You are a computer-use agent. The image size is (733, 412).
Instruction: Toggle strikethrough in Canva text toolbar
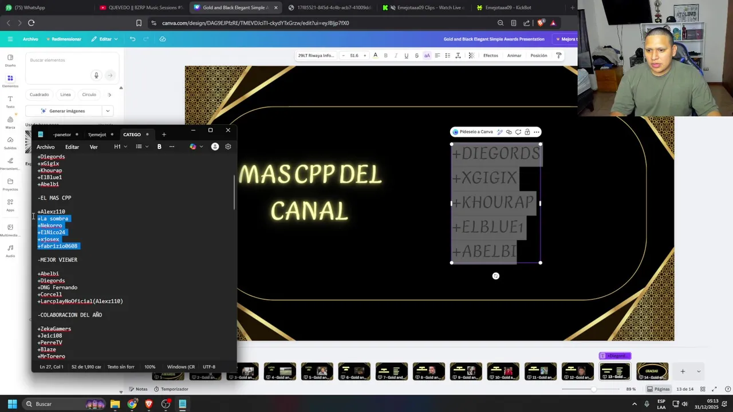pos(416,56)
